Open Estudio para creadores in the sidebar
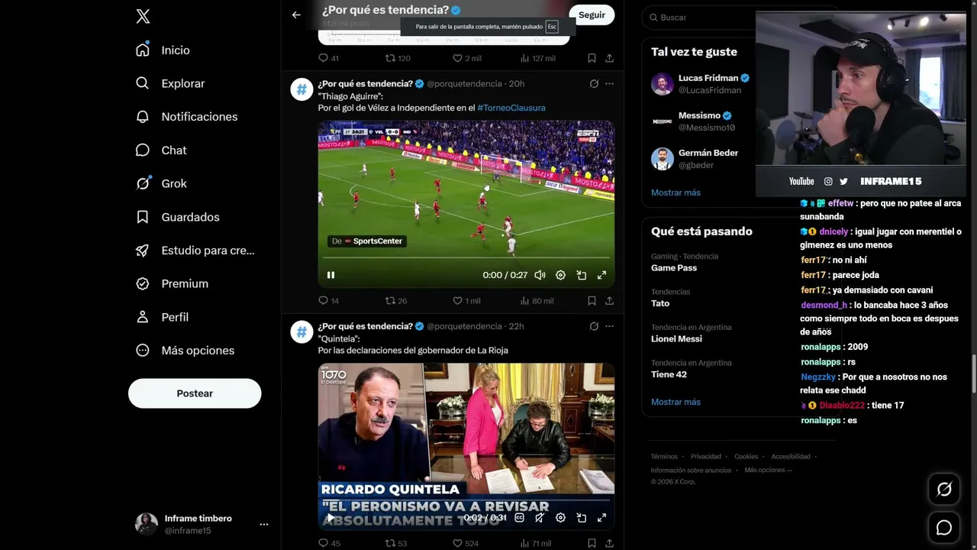Viewport: 977px width, 550px height. pyautogui.click(x=195, y=251)
